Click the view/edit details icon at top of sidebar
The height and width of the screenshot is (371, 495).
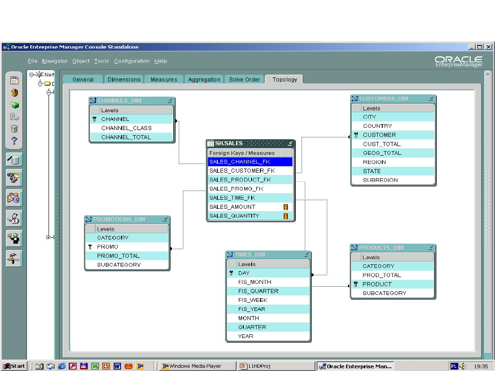coord(14,81)
